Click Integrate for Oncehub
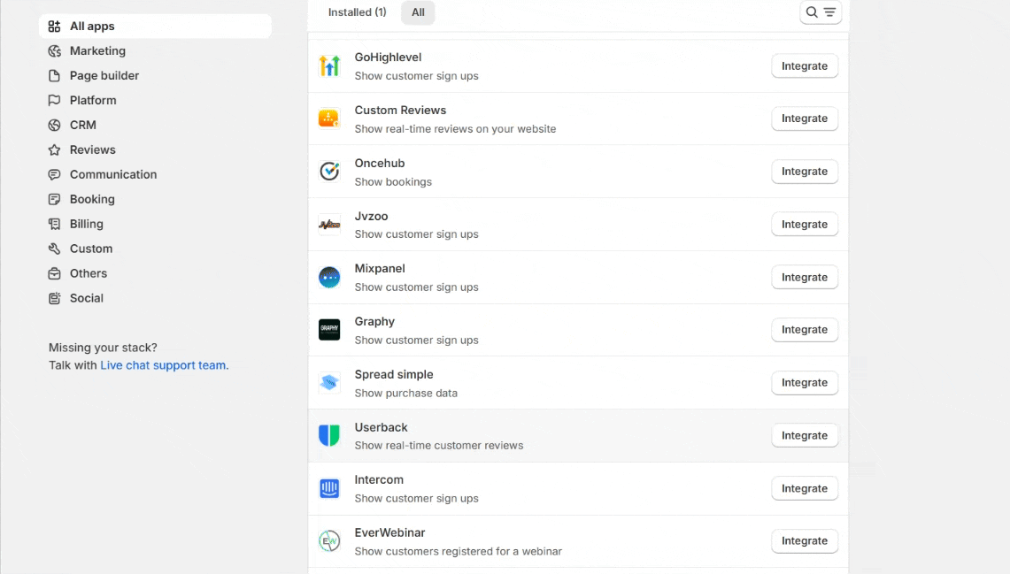Viewport: 1010px width, 574px height. click(x=805, y=172)
